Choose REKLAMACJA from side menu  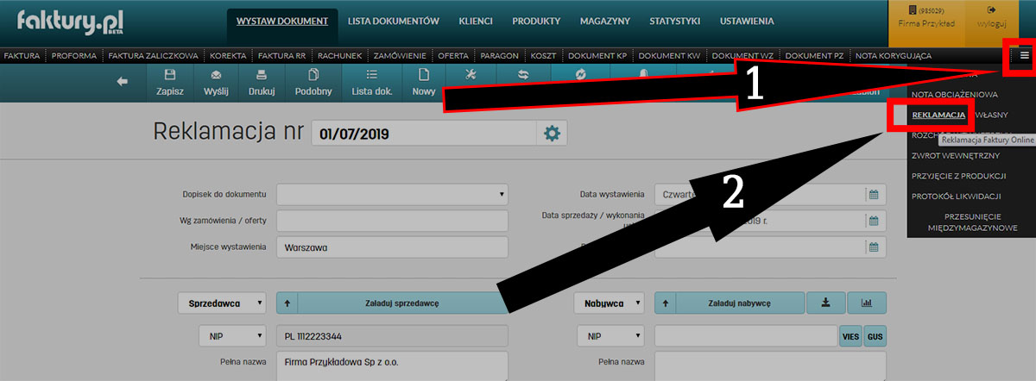point(938,114)
